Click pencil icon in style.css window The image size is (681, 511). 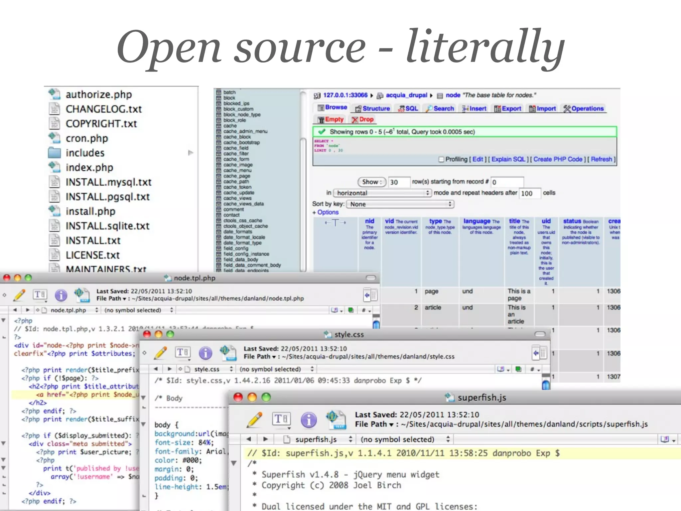(x=161, y=353)
